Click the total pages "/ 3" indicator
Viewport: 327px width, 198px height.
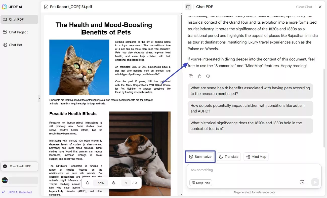click(135, 183)
